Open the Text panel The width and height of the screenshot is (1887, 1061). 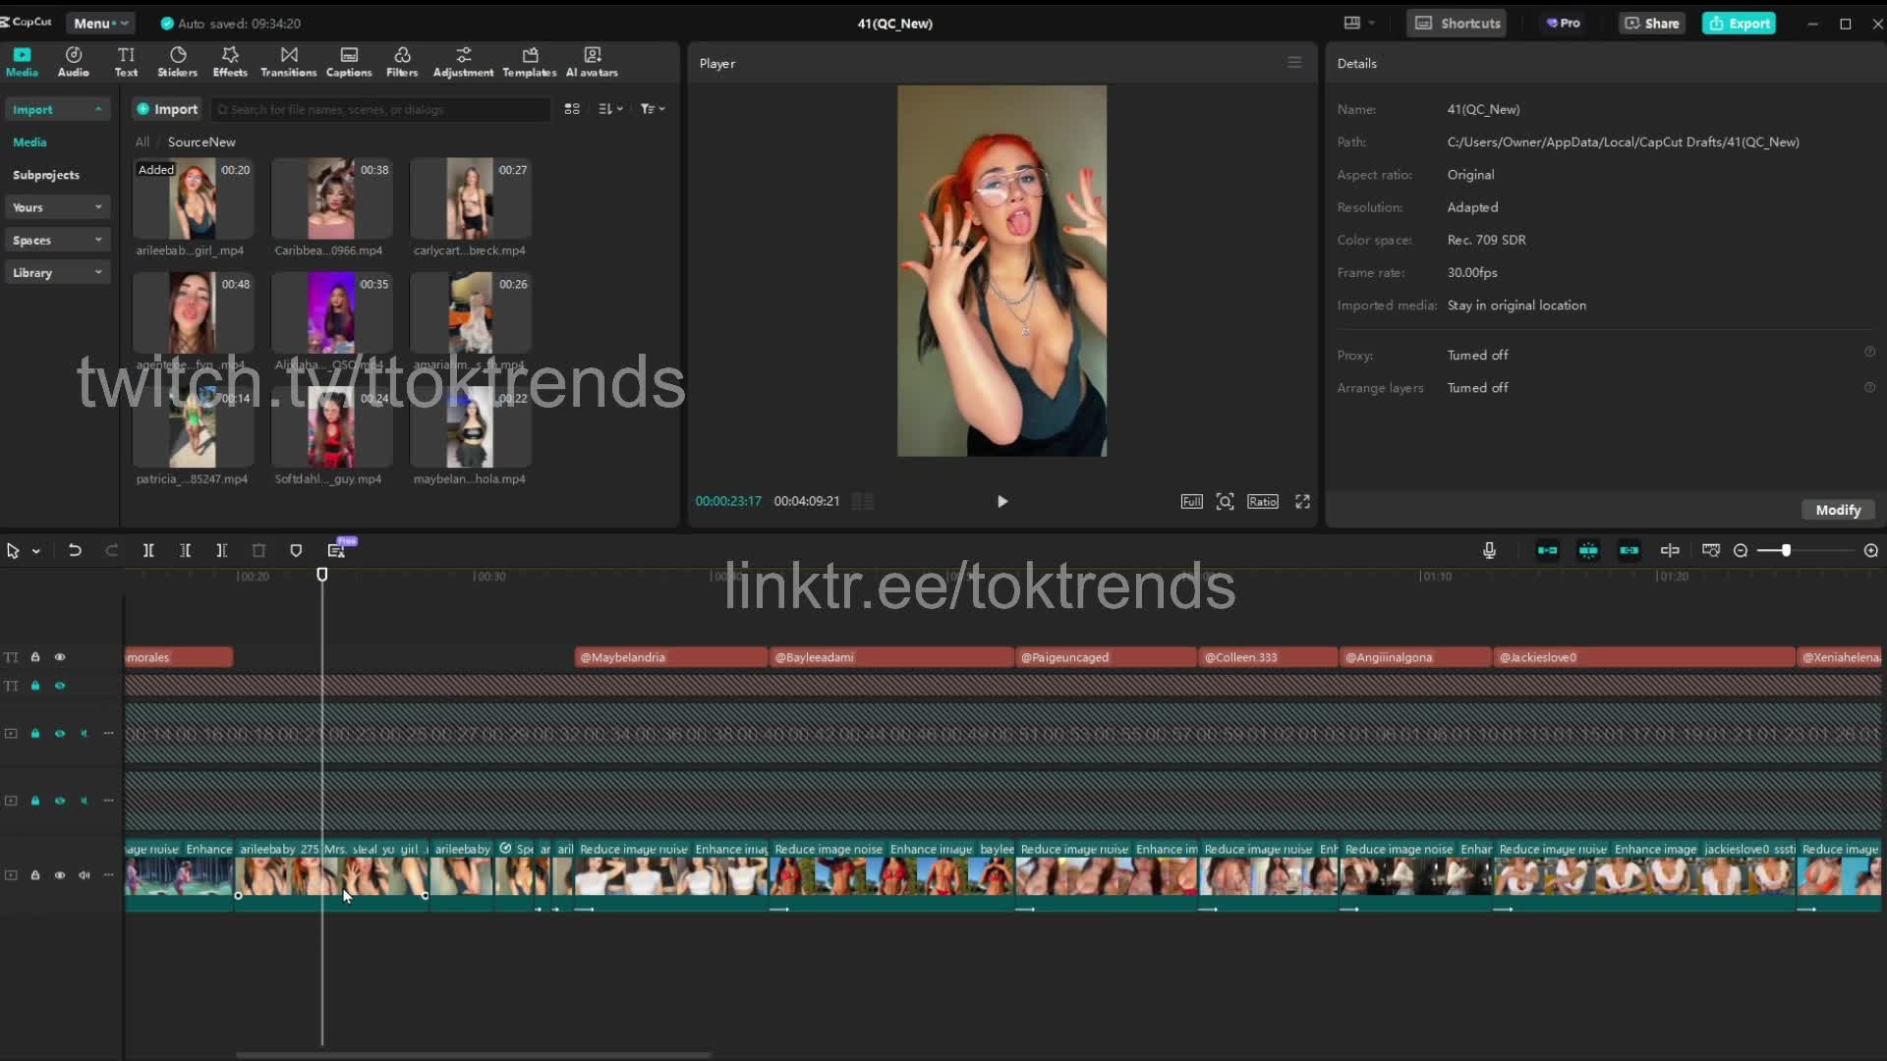pyautogui.click(x=126, y=62)
